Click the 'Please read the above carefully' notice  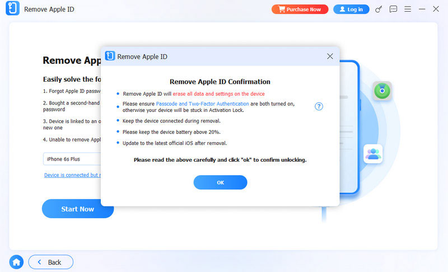220,160
